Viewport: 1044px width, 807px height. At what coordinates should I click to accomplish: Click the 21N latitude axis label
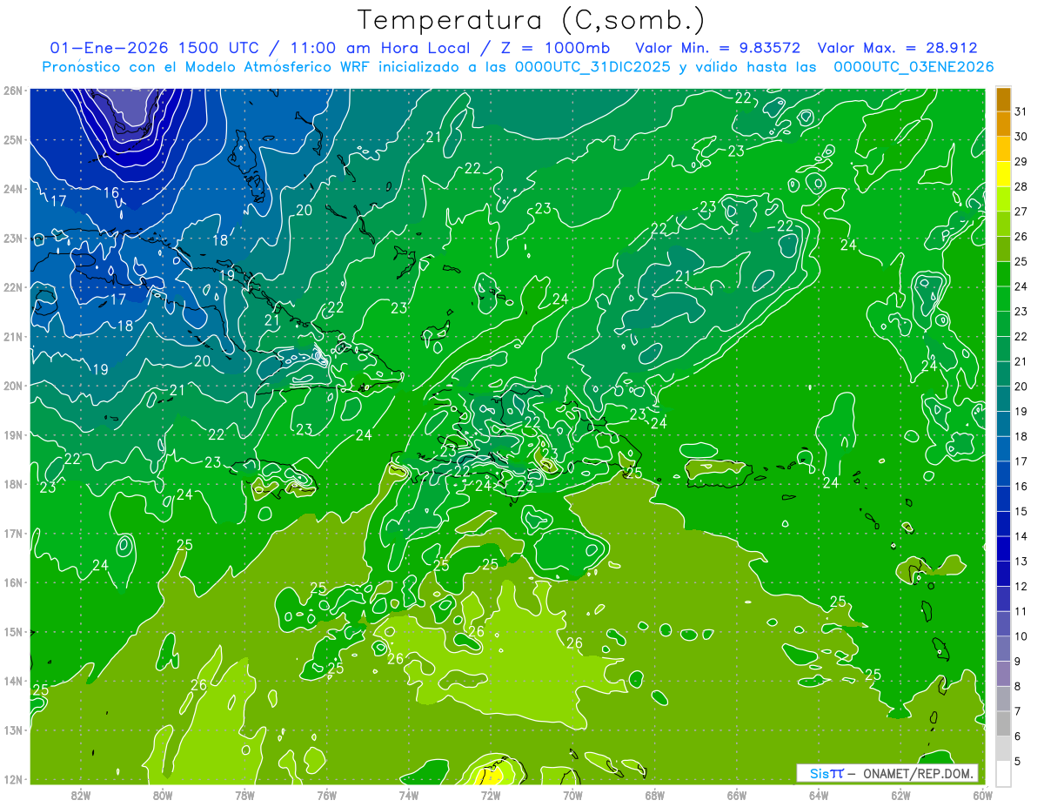[x=13, y=337]
